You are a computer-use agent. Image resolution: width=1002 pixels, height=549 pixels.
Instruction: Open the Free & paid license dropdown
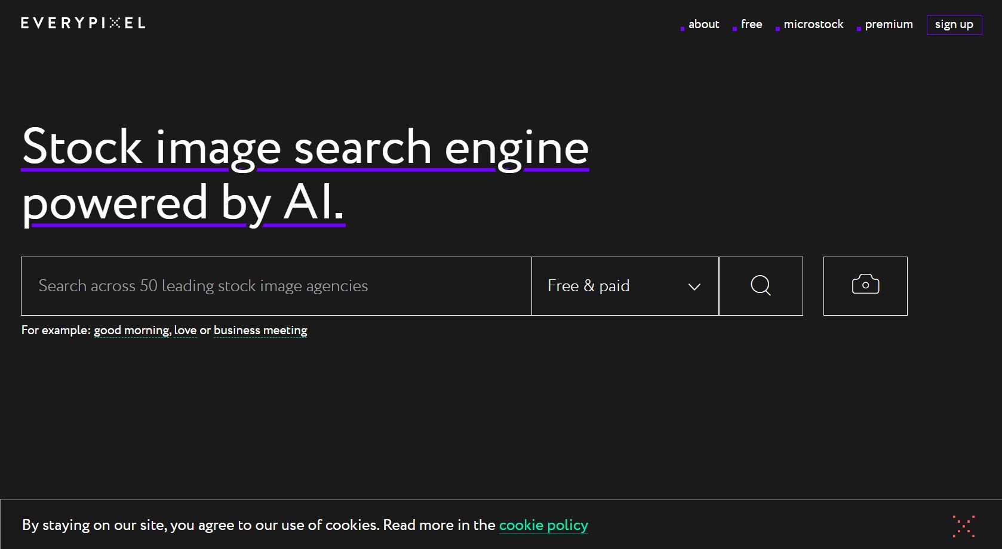click(x=624, y=286)
